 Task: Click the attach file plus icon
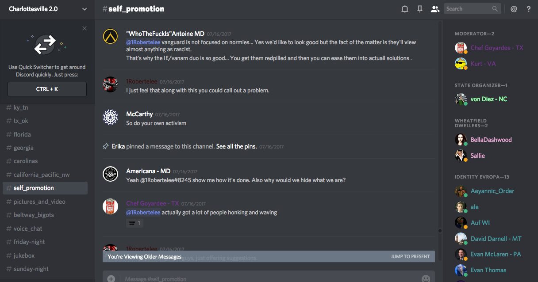(111, 278)
